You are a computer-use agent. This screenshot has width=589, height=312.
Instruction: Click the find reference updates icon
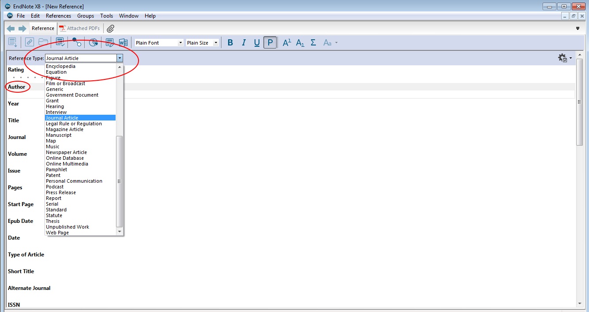(76, 42)
